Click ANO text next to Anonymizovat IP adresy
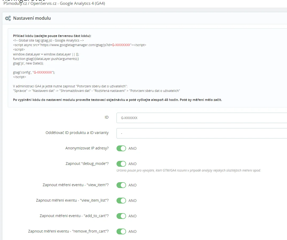 [132, 148]
